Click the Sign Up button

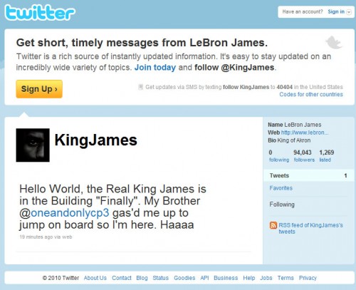coord(39,89)
